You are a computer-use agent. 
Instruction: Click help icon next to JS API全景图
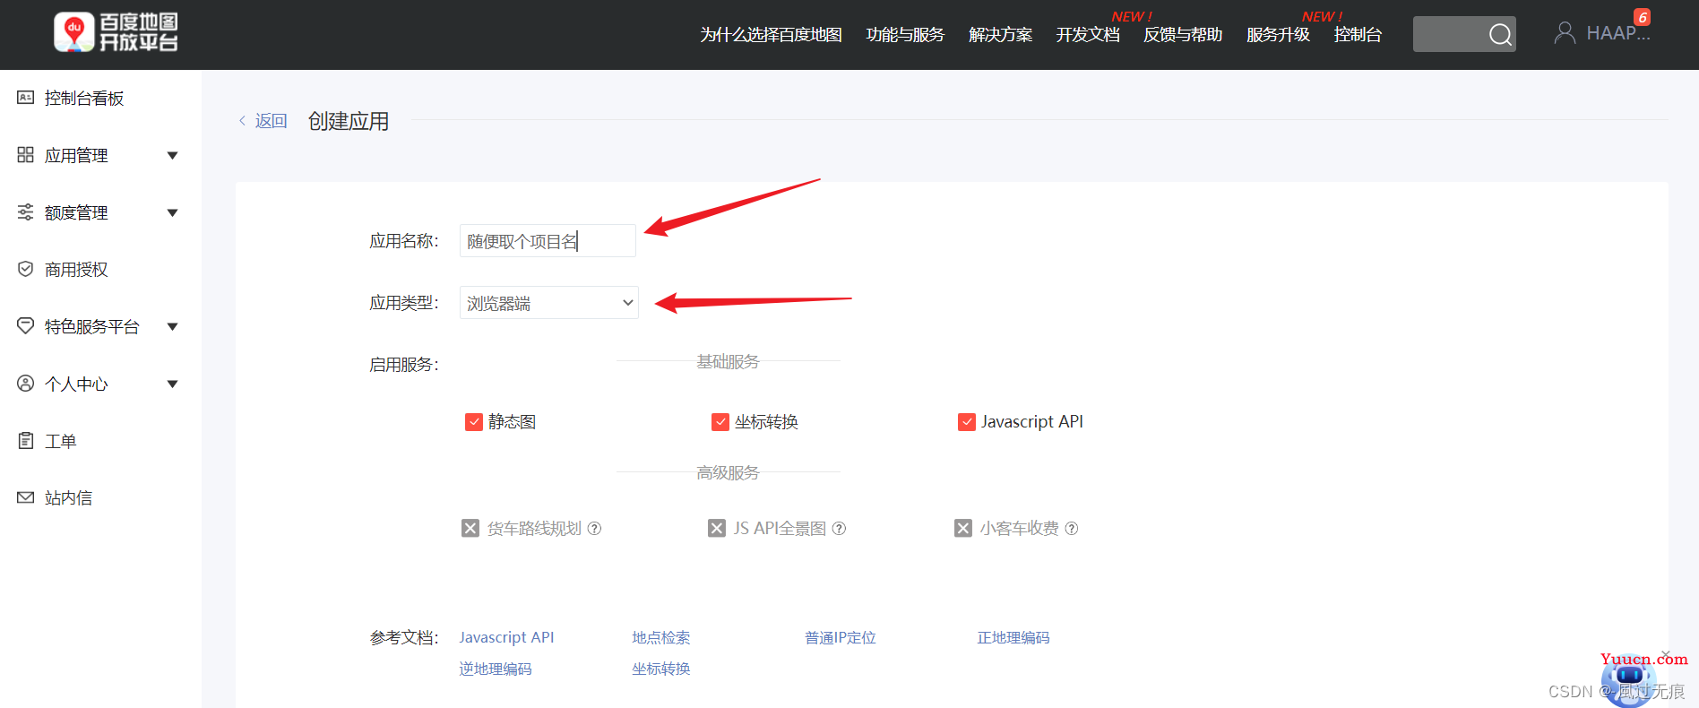pyautogui.click(x=839, y=529)
